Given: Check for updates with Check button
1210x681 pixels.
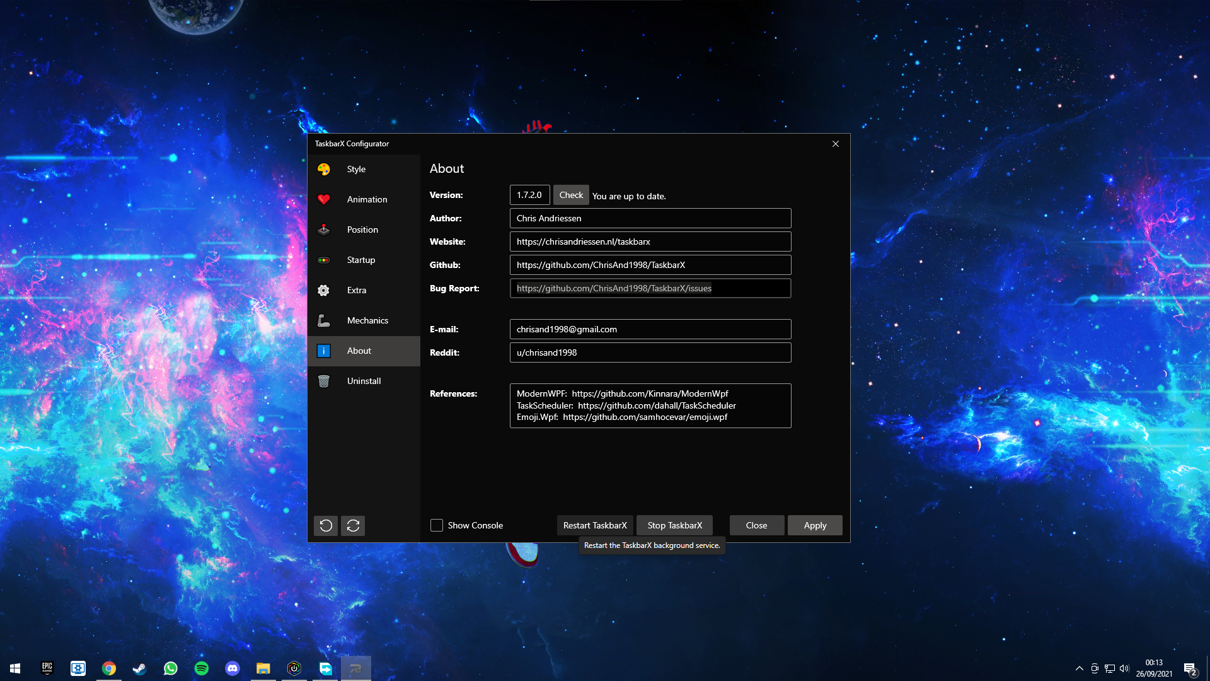Looking at the screenshot, I should [571, 195].
